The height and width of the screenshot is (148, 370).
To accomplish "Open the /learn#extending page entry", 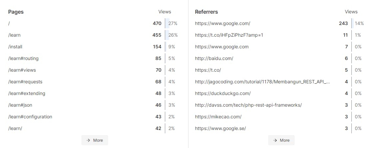I will [27, 93].
